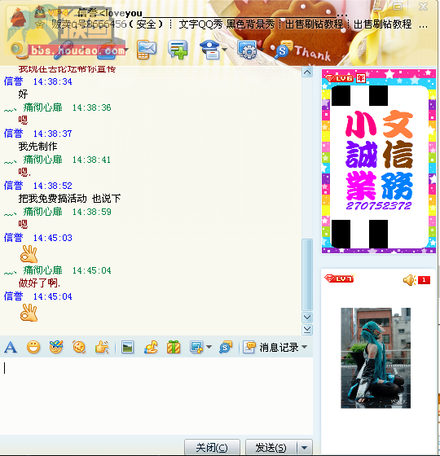The image size is (440, 456).
Task: Send a window shake nudge
Action: click(79, 347)
